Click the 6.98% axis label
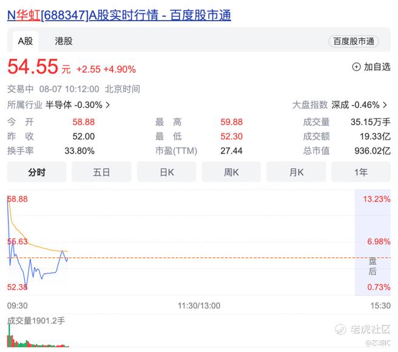Image resolution: width=398 pixels, height=352 pixels. [x=379, y=242]
